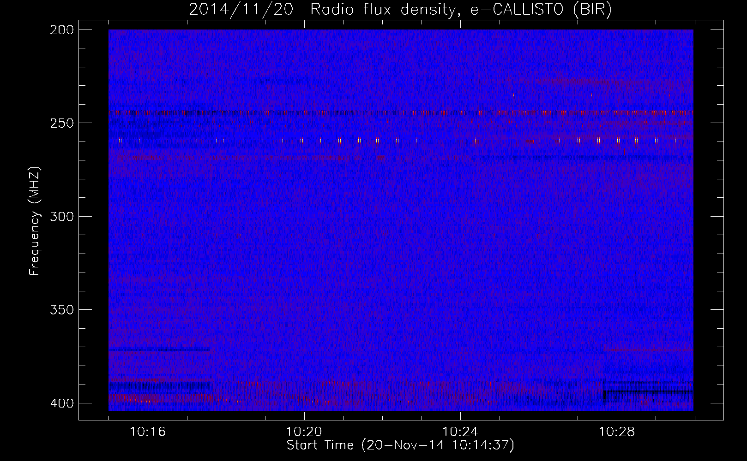
Task: Click the '10:16' time tick label
Action: 148,432
